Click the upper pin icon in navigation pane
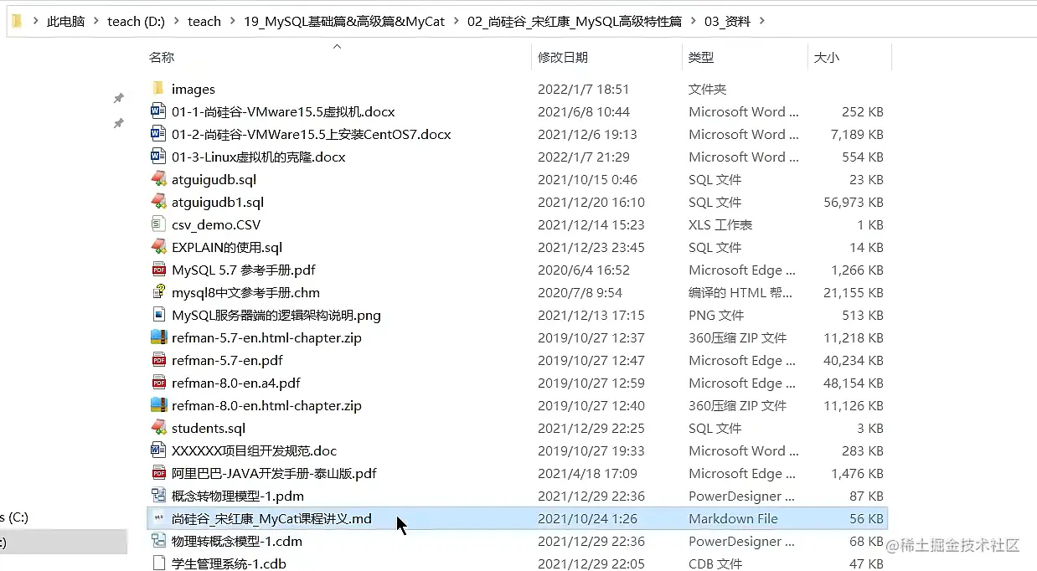The image size is (1037, 571). (x=119, y=99)
